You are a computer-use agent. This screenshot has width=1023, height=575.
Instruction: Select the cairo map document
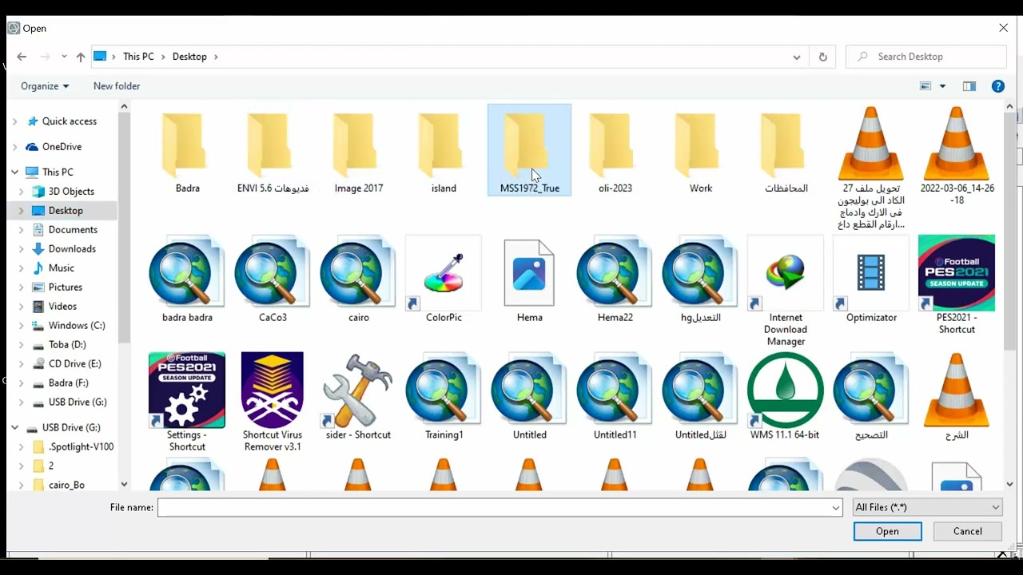click(x=358, y=280)
